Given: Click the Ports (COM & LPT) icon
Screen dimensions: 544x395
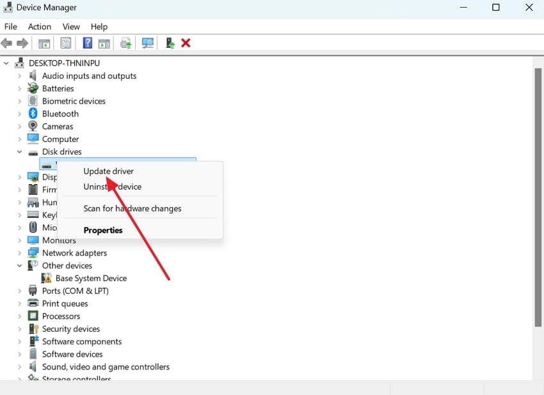Looking at the screenshot, I should coord(33,290).
